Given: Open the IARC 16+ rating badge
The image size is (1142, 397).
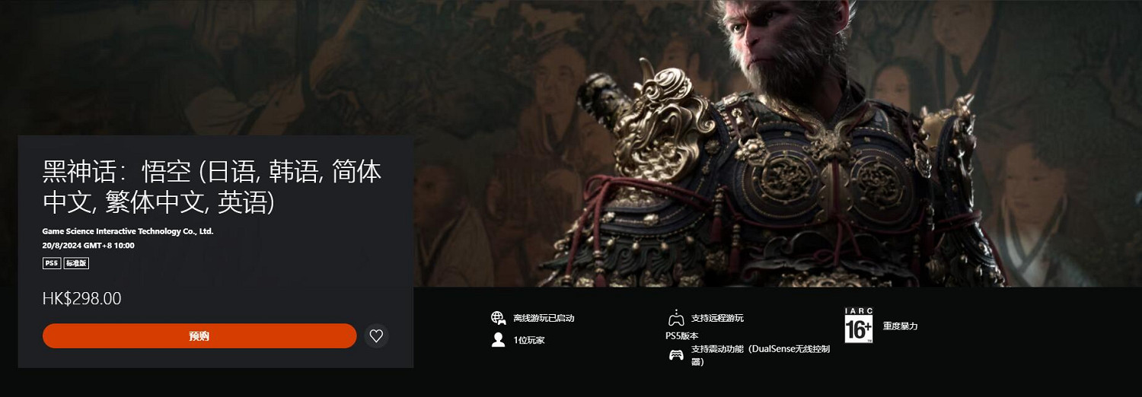Looking at the screenshot, I should (x=859, y=326).
